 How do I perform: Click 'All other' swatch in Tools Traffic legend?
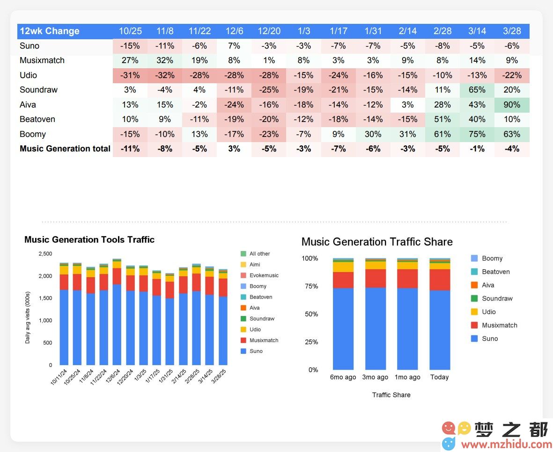click(x=243, y=253)
